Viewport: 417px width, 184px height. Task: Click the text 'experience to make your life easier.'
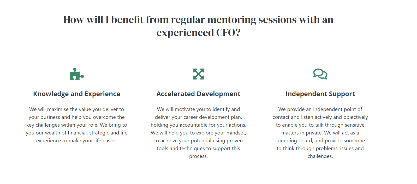click(x=77, y=140)
